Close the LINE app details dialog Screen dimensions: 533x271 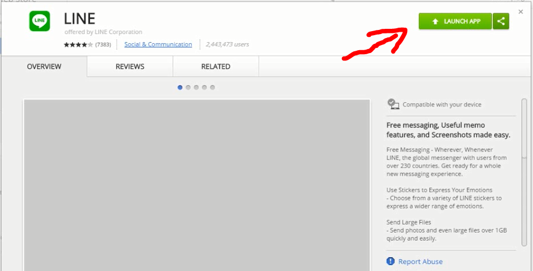[520, 12]
